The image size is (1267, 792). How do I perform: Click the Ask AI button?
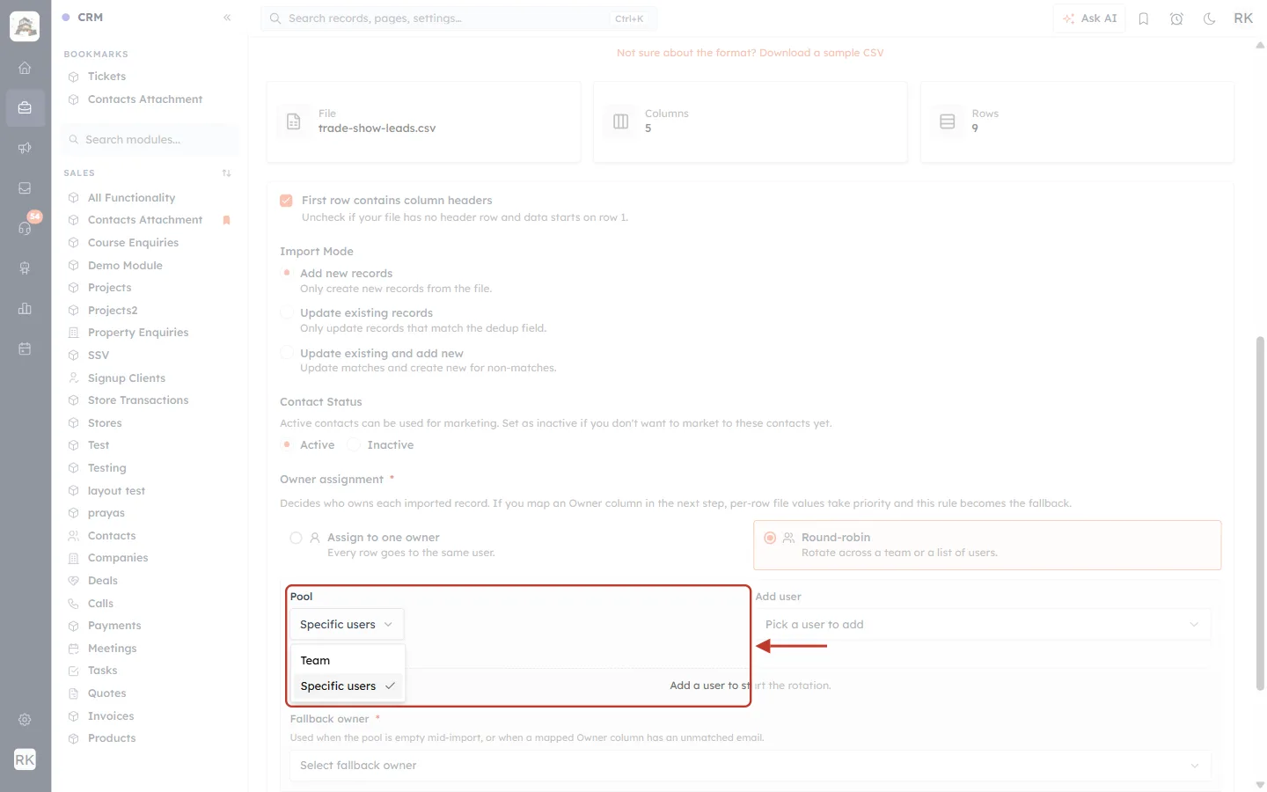(1089, 18)
